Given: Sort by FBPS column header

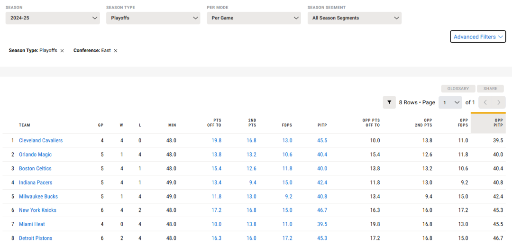Looking at the screenshot, I should tap(287, 125).
